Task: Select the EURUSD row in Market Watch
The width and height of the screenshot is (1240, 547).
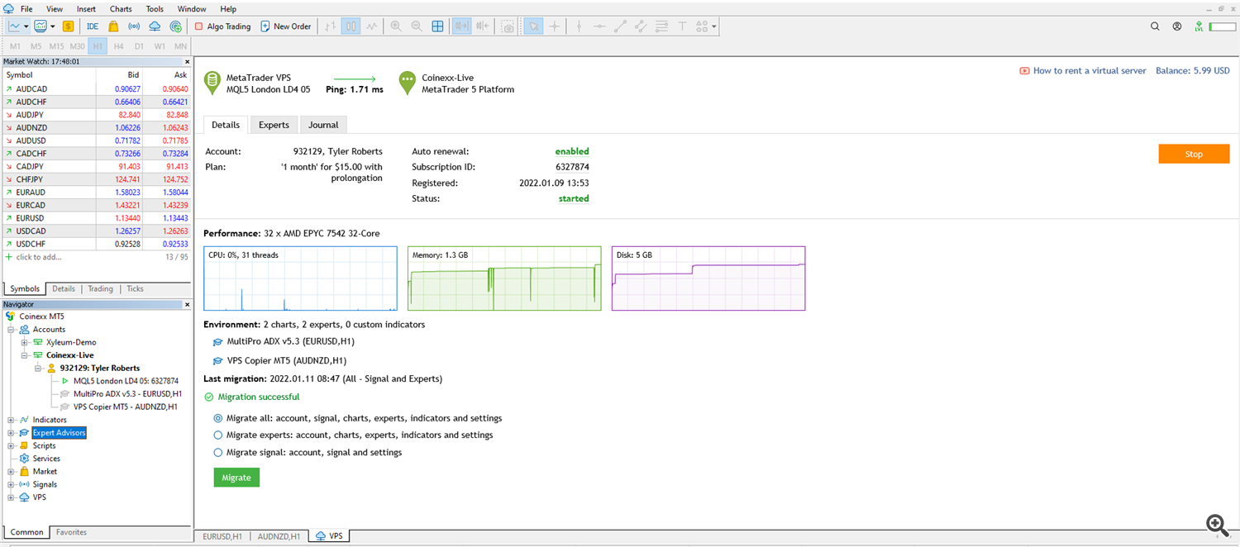Action: (x=96, y=219)
